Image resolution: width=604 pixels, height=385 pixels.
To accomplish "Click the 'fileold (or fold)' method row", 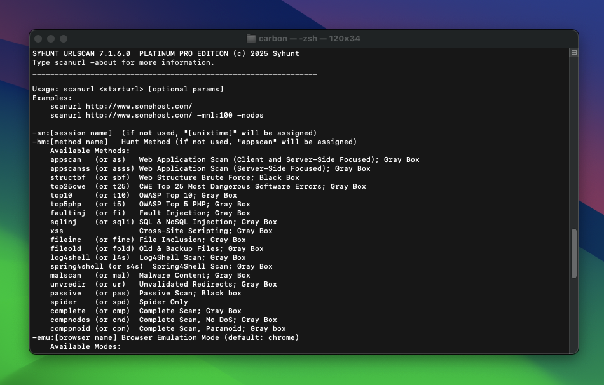I will point(157,248).
